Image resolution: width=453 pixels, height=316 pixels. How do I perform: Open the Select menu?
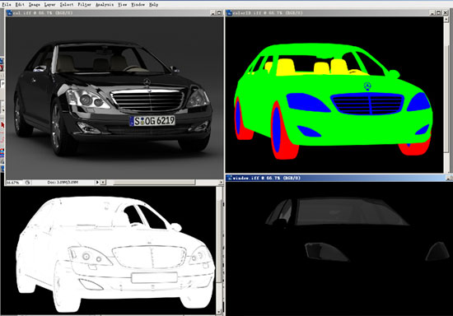pyautogui.click(x=67, y=4)
